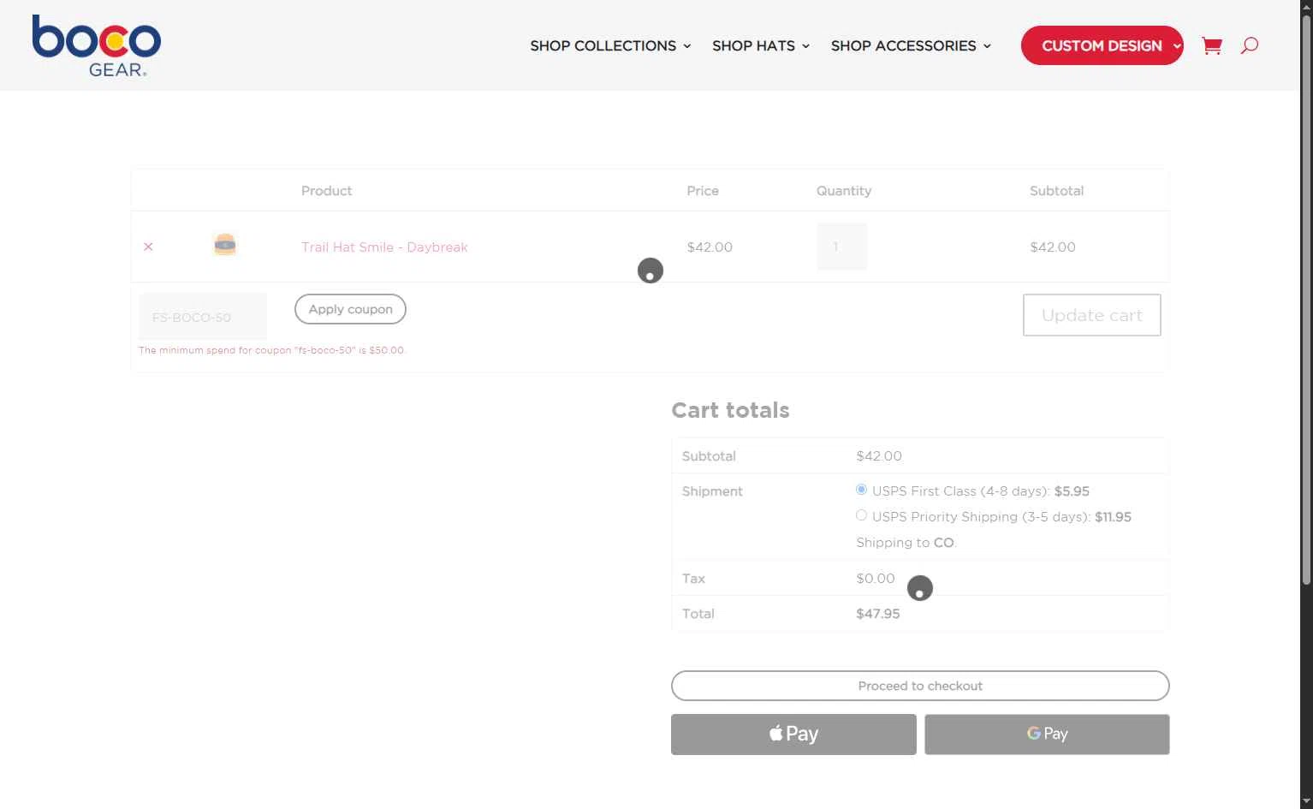
Task: Expand the Shop Accessories menu
Action: (x=911, y=46)
